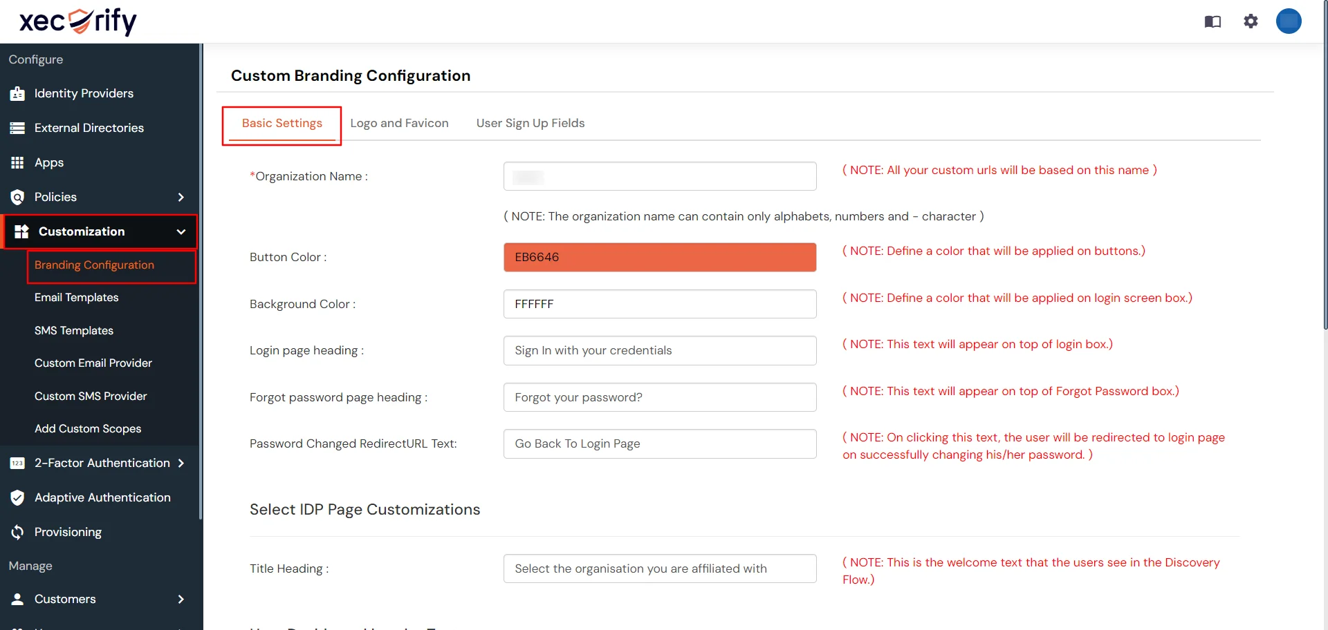
Task: Click the settings gear icon
Action: click(1251, 21)
